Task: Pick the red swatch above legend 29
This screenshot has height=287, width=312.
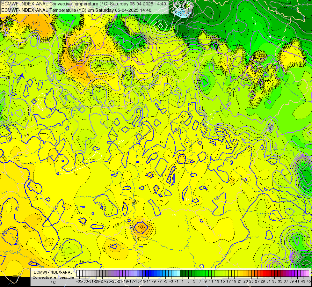Action: pyautogui.click(x=262, y=274)
